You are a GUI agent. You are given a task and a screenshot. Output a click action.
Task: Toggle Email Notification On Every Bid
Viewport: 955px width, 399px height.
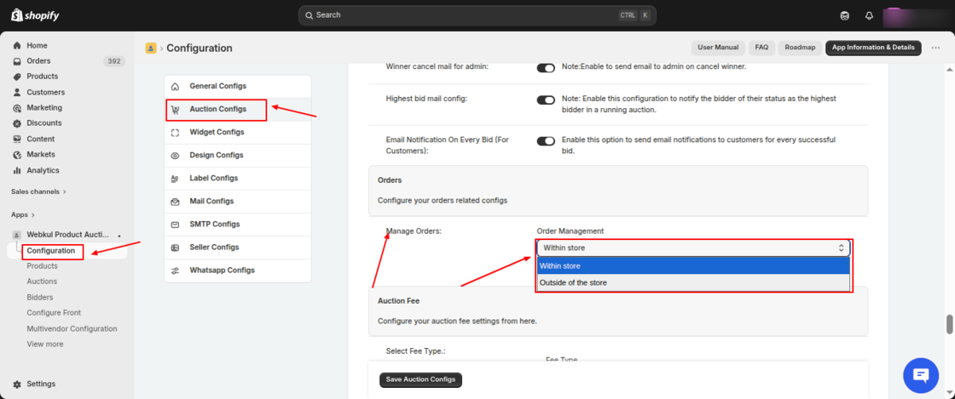tap(546, 141)
